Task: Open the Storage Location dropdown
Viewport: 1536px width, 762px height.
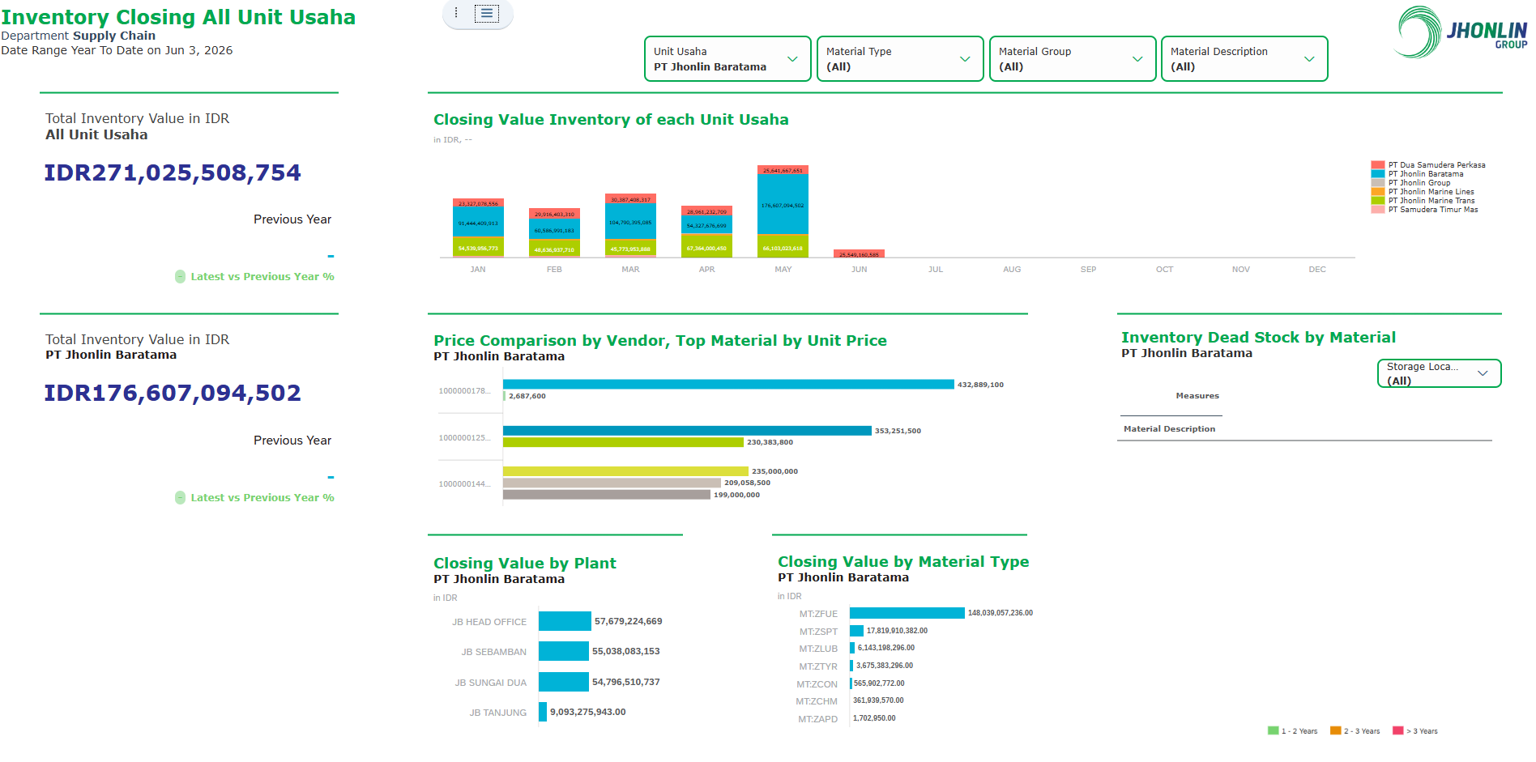Action: [1439, 373]
